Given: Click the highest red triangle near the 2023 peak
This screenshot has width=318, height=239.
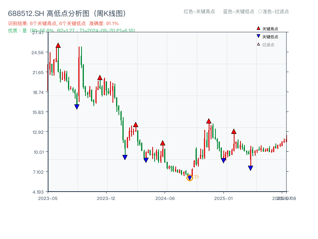Looking at the screenshot, I should coord(58,46).
